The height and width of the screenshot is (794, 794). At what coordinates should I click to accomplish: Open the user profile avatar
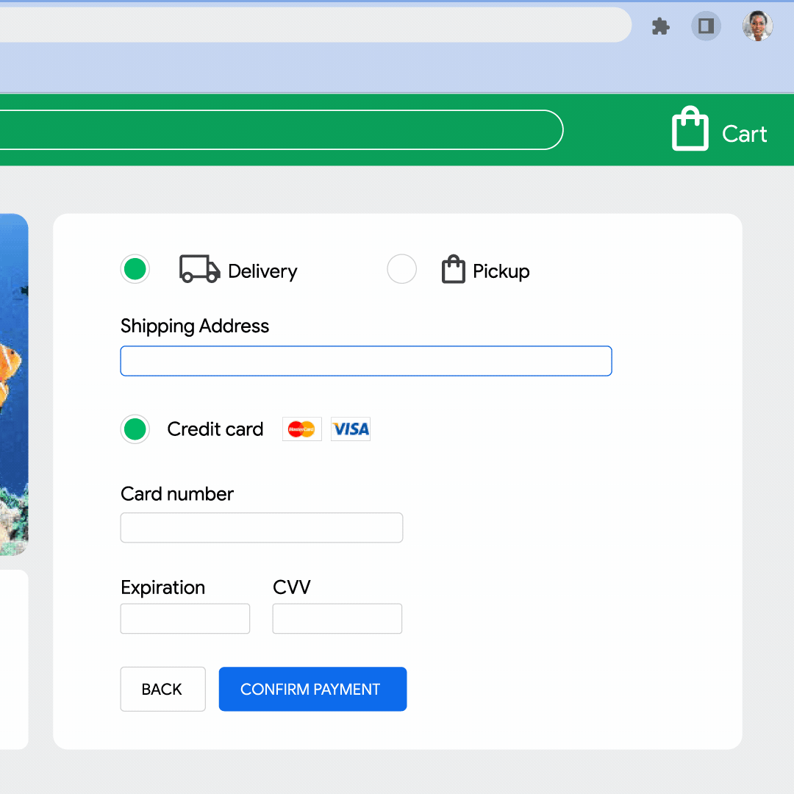click(x=757, y=26)
